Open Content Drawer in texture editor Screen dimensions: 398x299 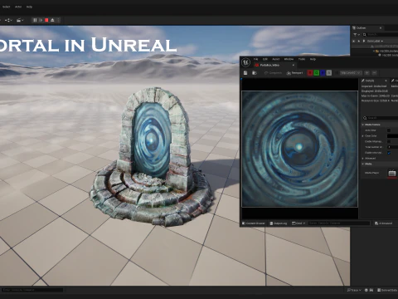tap(254, 223)
